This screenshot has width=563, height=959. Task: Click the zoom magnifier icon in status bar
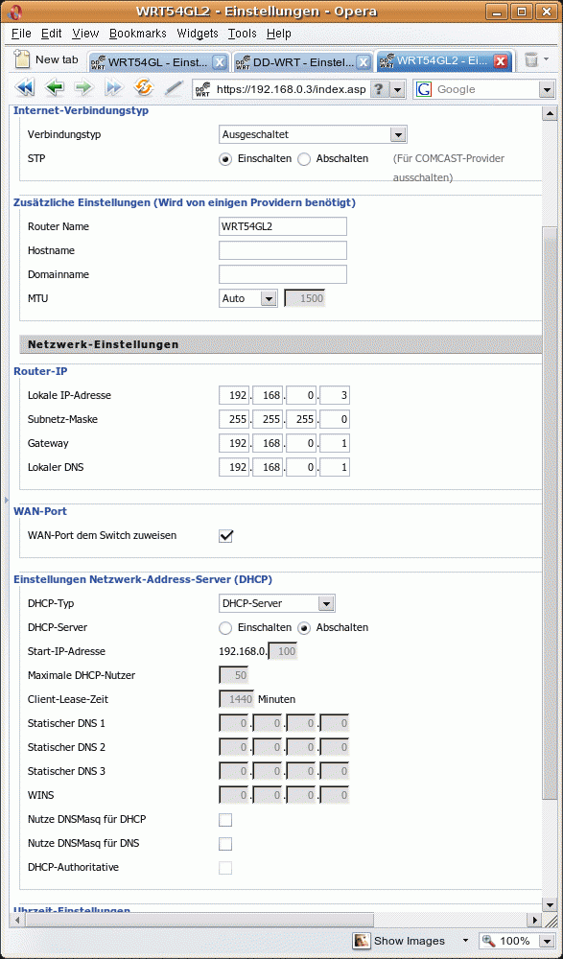pos(489,941)
